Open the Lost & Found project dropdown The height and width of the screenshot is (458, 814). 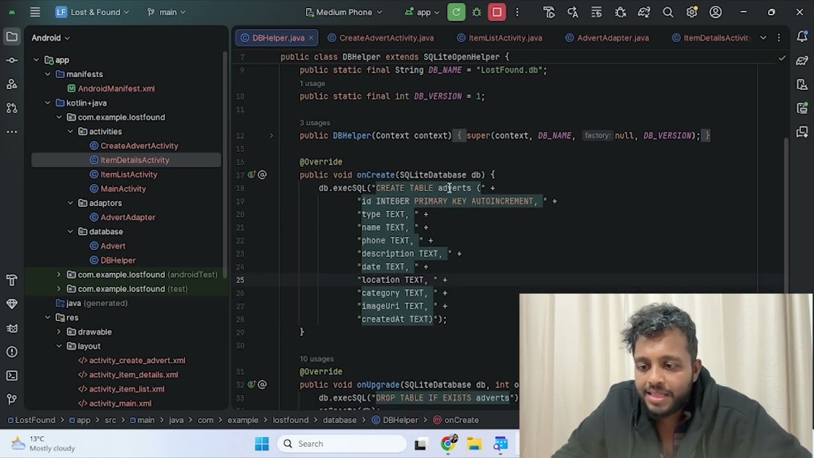pos(92,12)
